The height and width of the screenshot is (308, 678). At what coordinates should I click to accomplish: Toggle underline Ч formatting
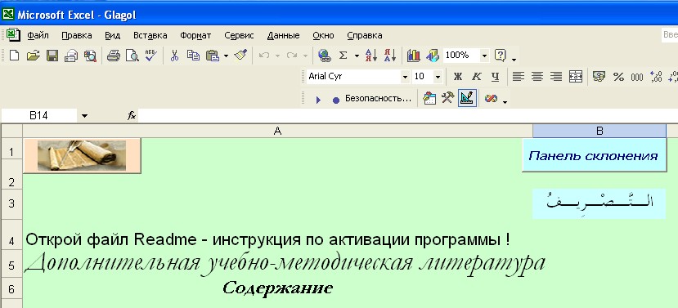[x=495, y=77]
